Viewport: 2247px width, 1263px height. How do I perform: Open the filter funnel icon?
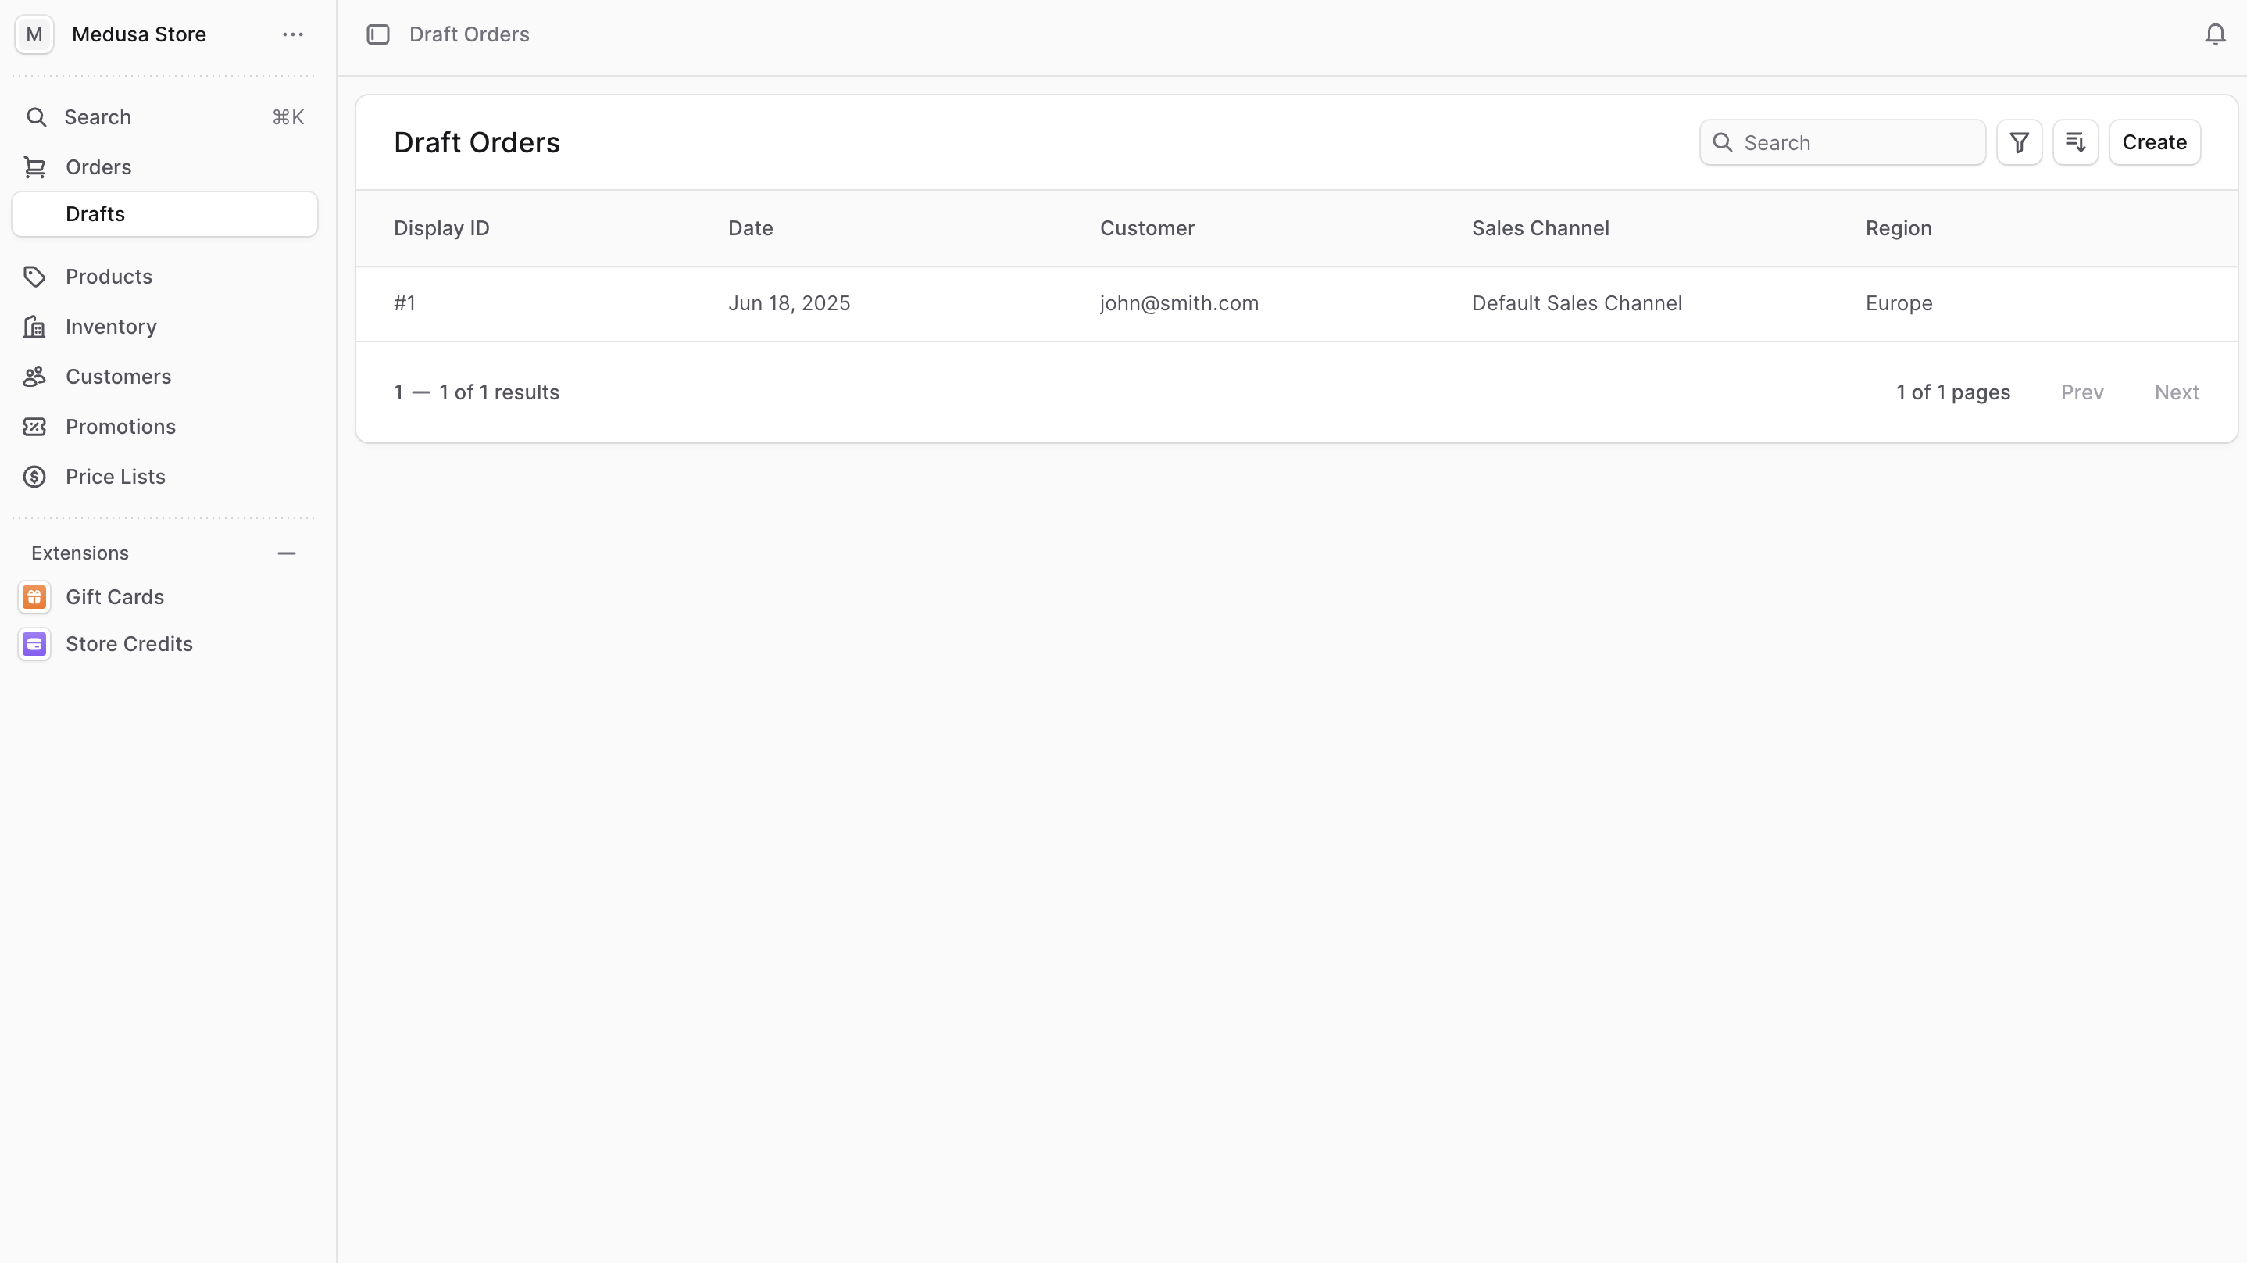(x=2018, y=142)
